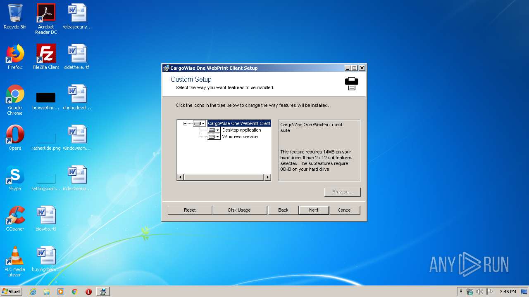Proceed with the Next button
Image resolution: width=529 pixels, height=297 pixels.
point(314,210)
